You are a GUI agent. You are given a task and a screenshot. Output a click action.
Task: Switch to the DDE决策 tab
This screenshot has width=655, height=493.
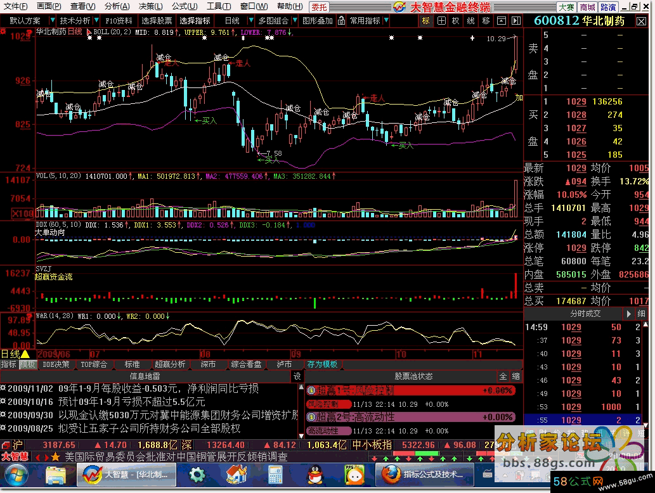[x=56, y=364]
